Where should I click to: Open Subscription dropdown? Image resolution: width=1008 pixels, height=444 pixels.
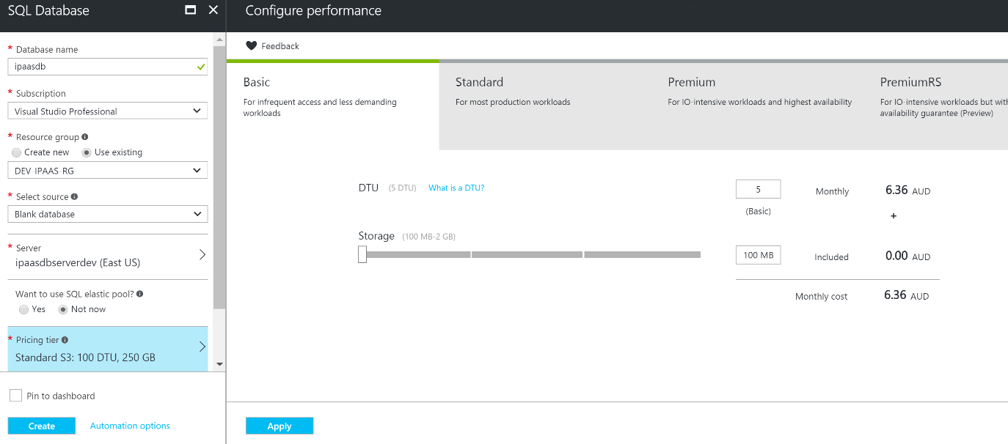click(x=108, y=111)
